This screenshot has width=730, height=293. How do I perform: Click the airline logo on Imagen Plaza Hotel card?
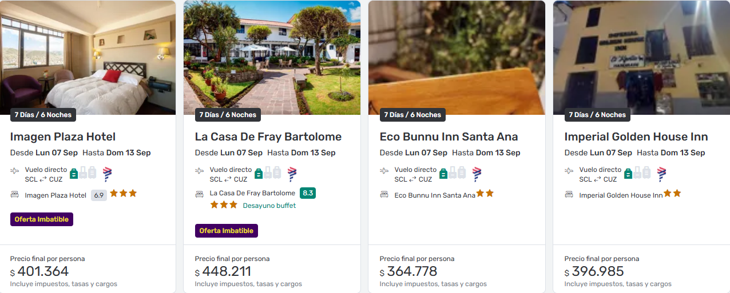(107, 174)
